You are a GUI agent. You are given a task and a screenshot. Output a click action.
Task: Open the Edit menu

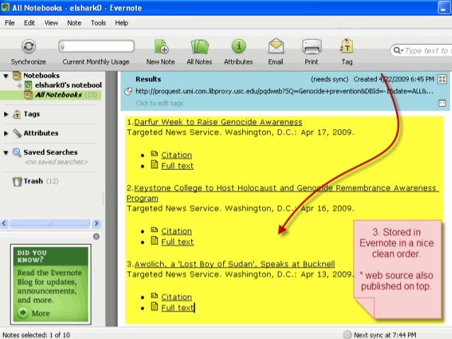(x=29, y=23)
